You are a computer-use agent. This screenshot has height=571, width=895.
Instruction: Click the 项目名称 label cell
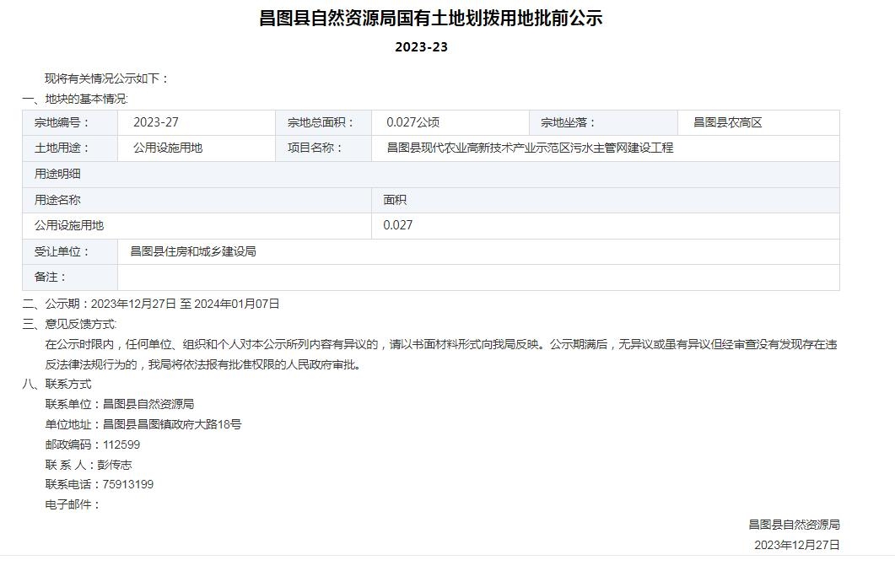[324, 148]
